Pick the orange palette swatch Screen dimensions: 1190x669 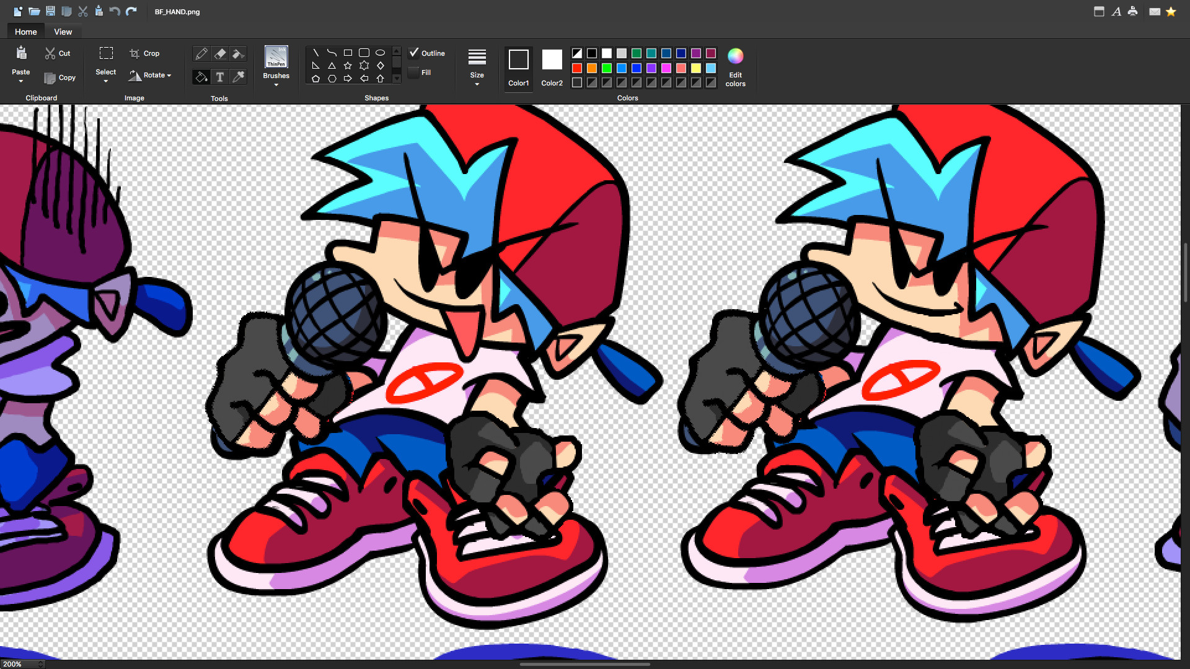(592, 68)
